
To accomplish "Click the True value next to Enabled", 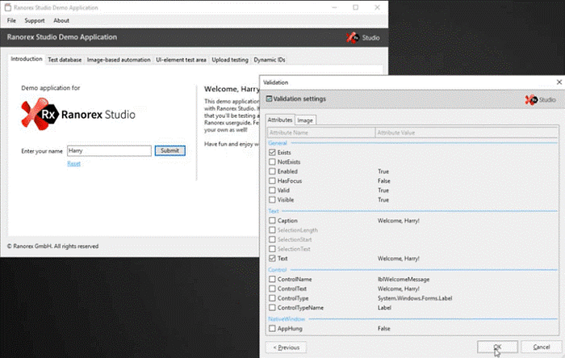I will point(383,171).
